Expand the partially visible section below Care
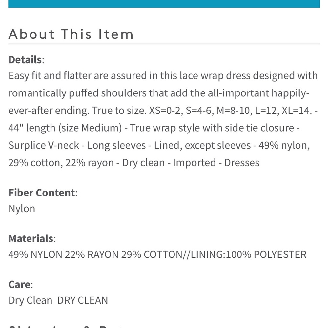 click(x=67, y=327)
